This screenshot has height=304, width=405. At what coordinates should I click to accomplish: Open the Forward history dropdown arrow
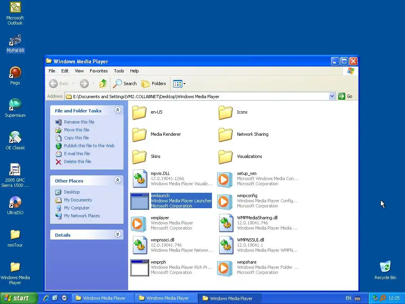click(x=93, y=84)
